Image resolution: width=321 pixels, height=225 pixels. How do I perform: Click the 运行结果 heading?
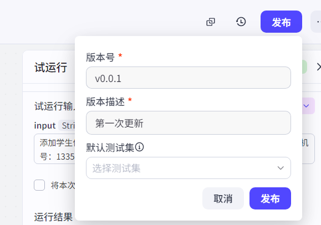tap(53, 217)
